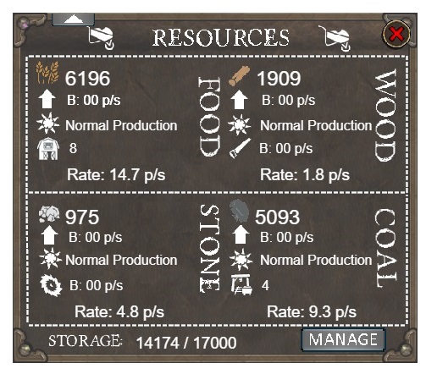
Task: Click Coal upgrade up arrow
Action: point(241,234)
